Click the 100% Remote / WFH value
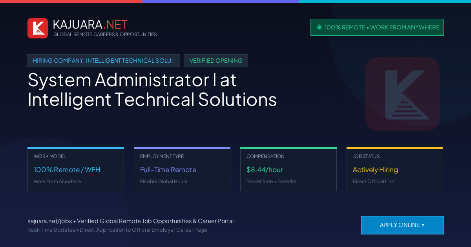The image size is (471, 247). (x=67, y=170)
